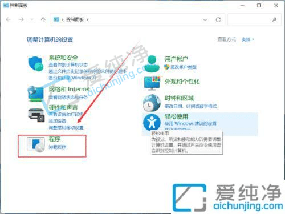Open Backup and Restore (Windows 7) link

point(72,78)
